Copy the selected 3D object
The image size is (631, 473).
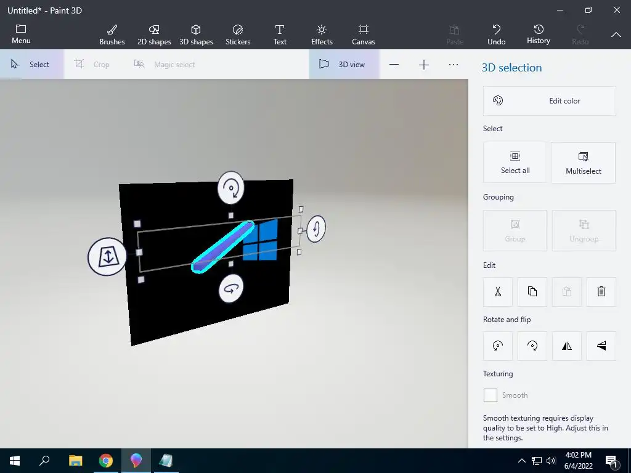532,291
